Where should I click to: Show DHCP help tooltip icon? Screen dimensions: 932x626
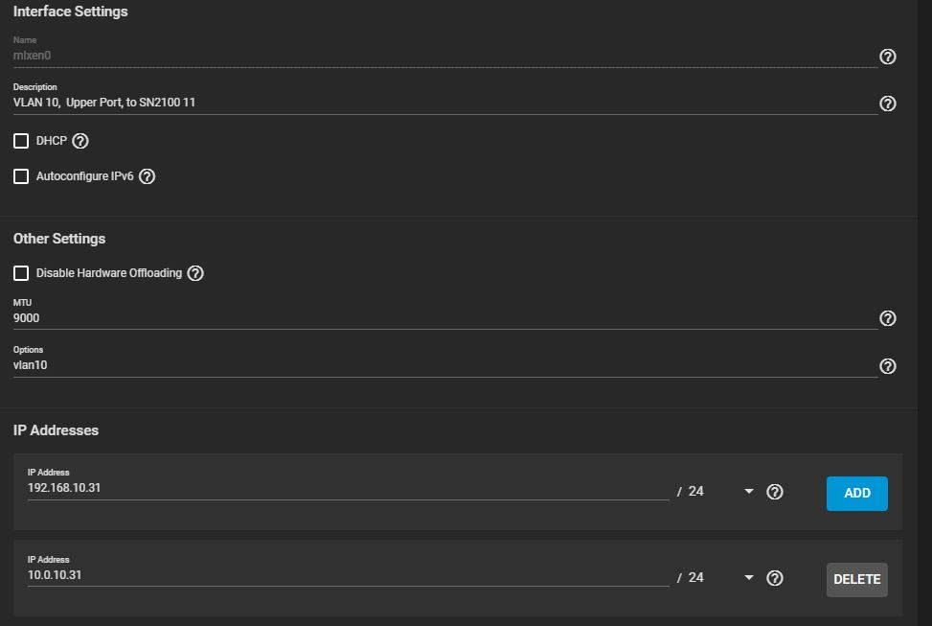[80, 141]
